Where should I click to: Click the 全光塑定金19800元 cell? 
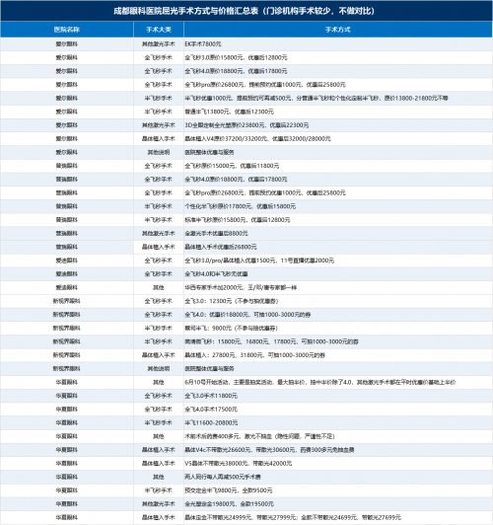pyautogui.click(x=338, y=504)
